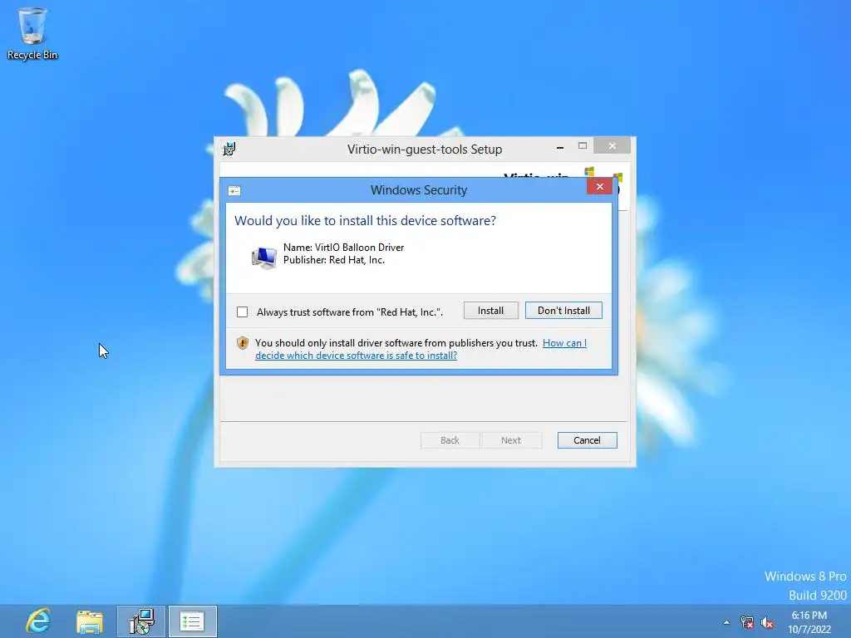Click 'Would you like to install' heading

point(365,221)
